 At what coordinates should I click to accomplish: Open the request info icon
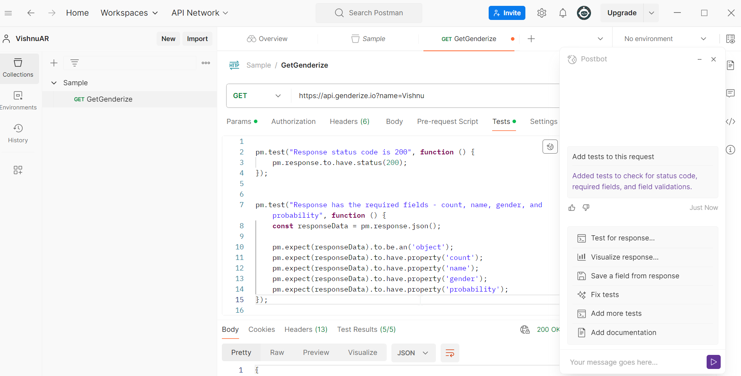click(730, 150)
